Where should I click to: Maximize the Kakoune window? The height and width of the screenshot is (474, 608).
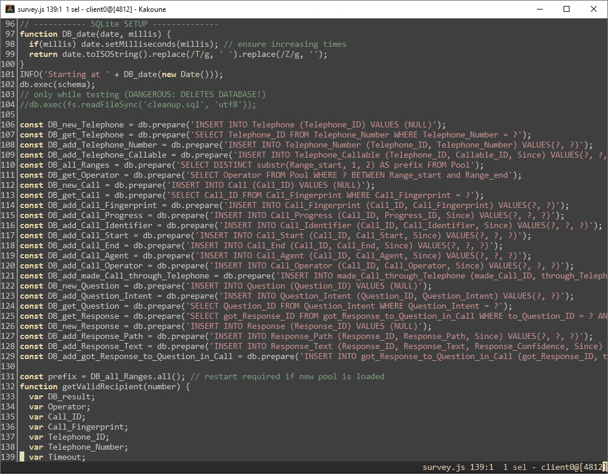tap(567, 9)
